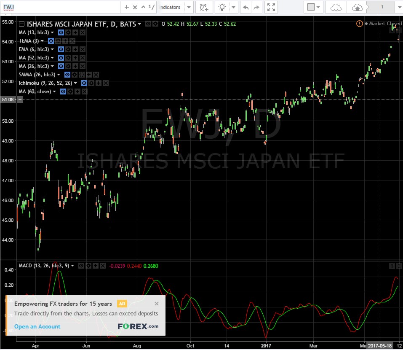This screenshot has width=403, height=350.
Task: Hide the SMMA (26, hlc3) indicator
Action: pos(67,75)
